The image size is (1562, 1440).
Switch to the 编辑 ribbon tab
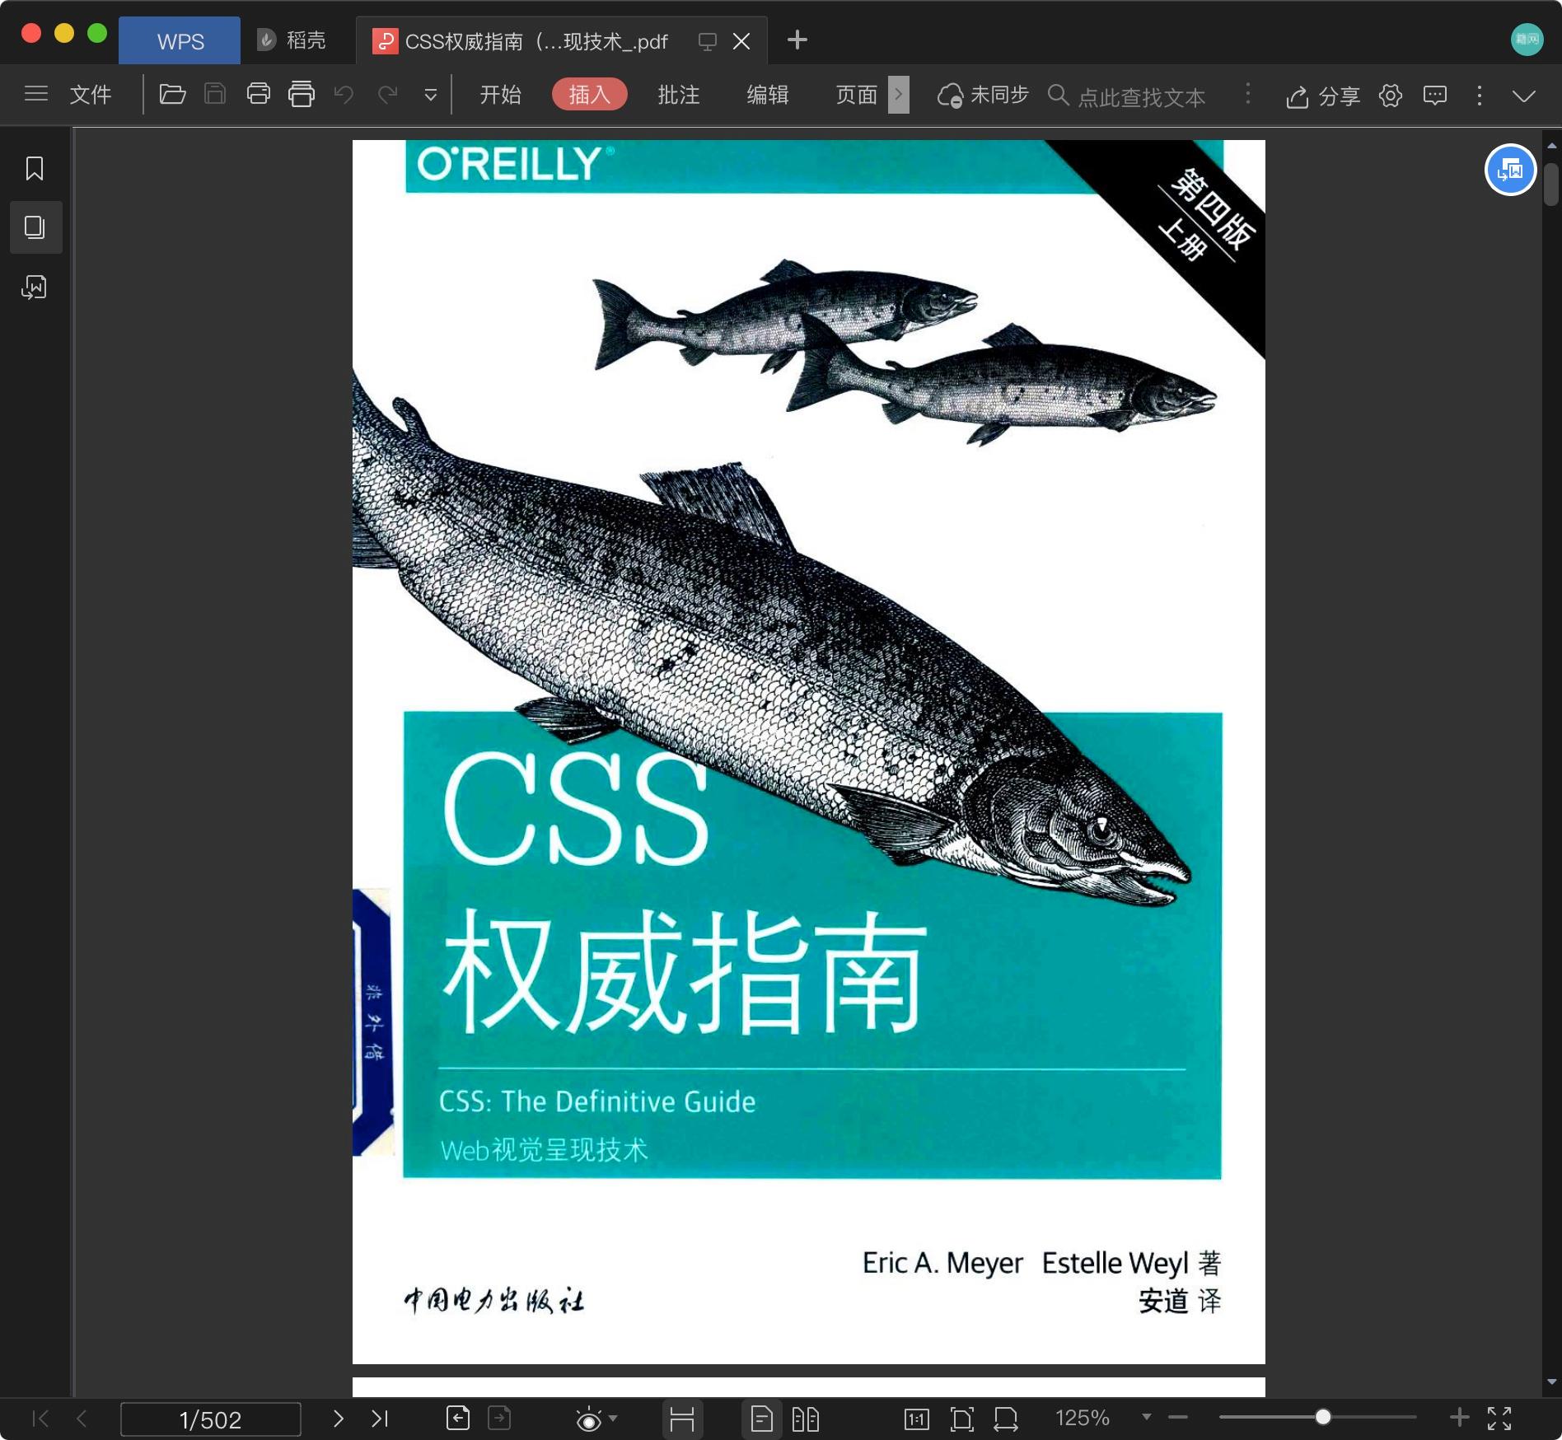pyautogui.click(x=768, y=95)
